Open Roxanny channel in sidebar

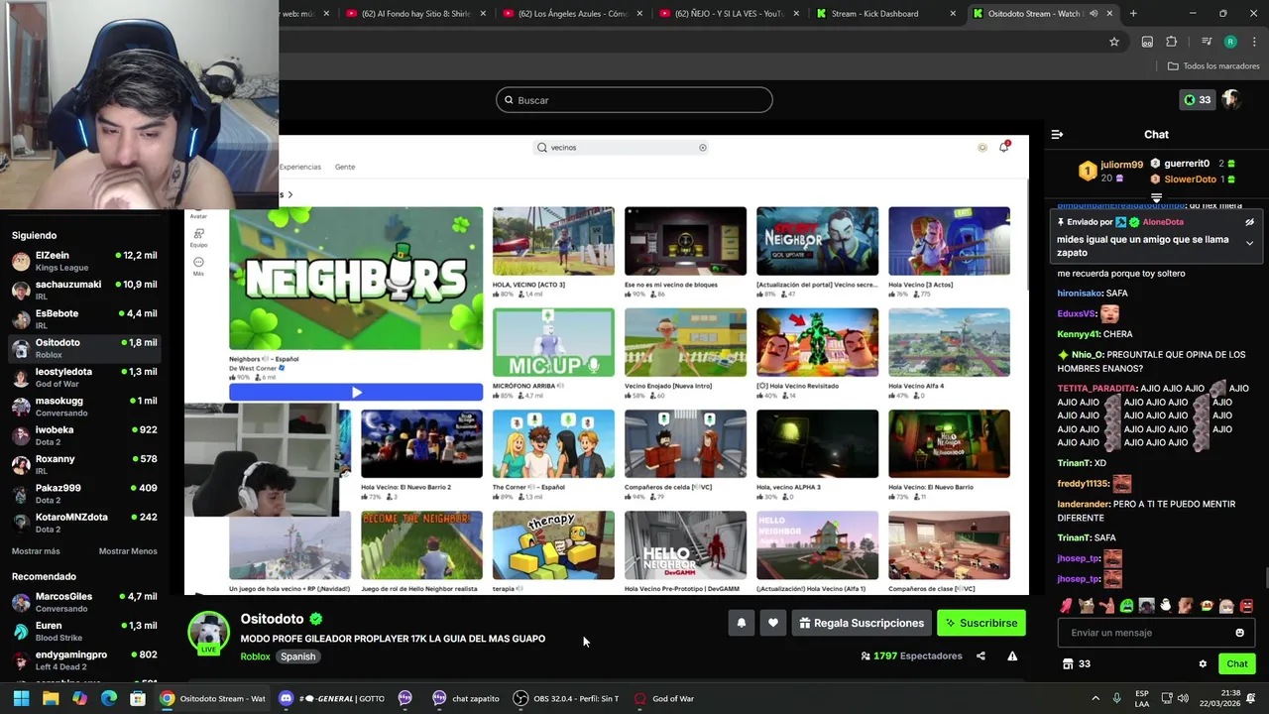(x=84, y=464)
